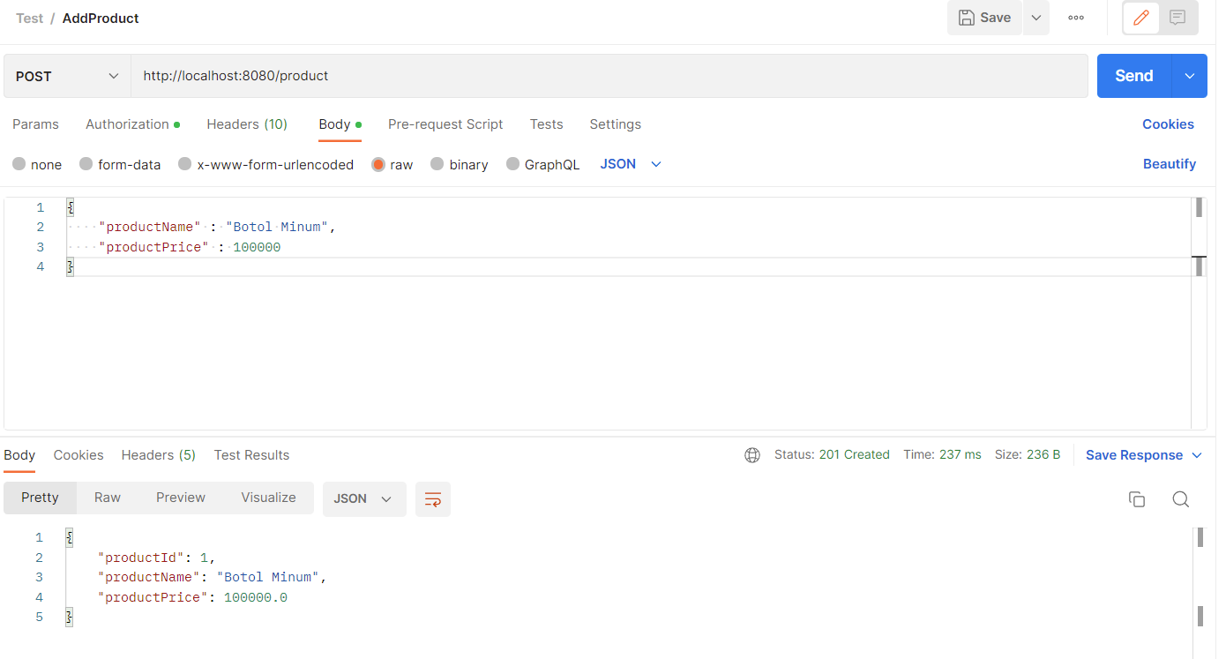Expand the Send button dropdown arrow

coord(1189,75)
